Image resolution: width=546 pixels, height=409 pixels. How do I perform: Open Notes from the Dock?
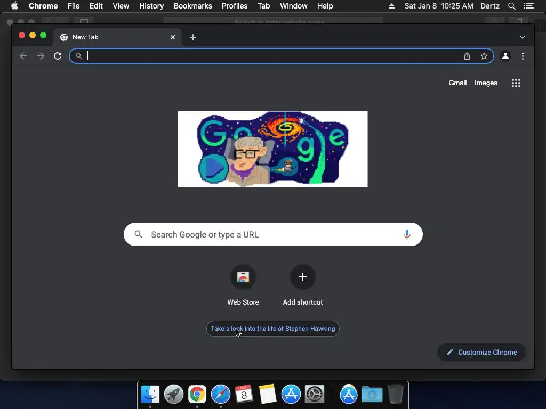[268, 395]
